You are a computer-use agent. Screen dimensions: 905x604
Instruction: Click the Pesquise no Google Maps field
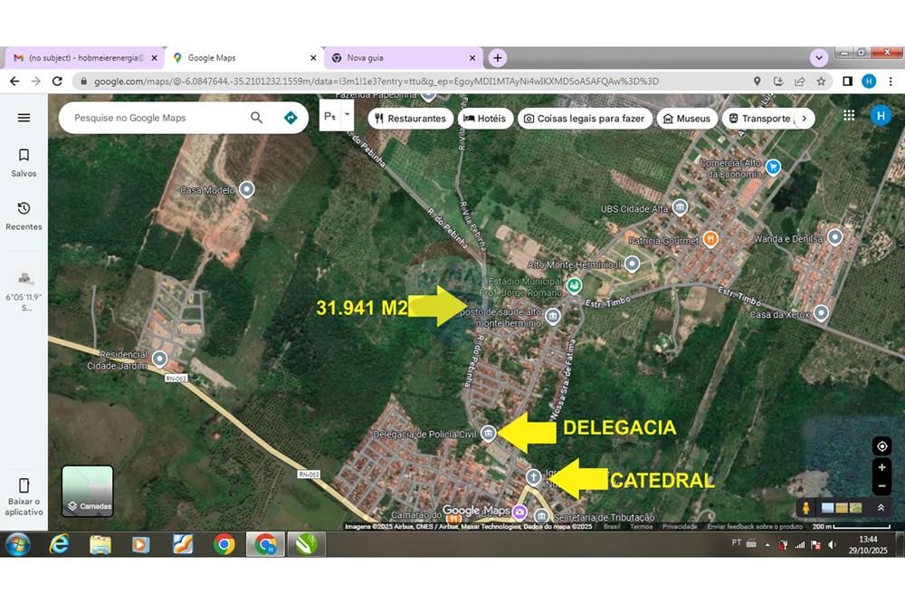coord(154,118)
